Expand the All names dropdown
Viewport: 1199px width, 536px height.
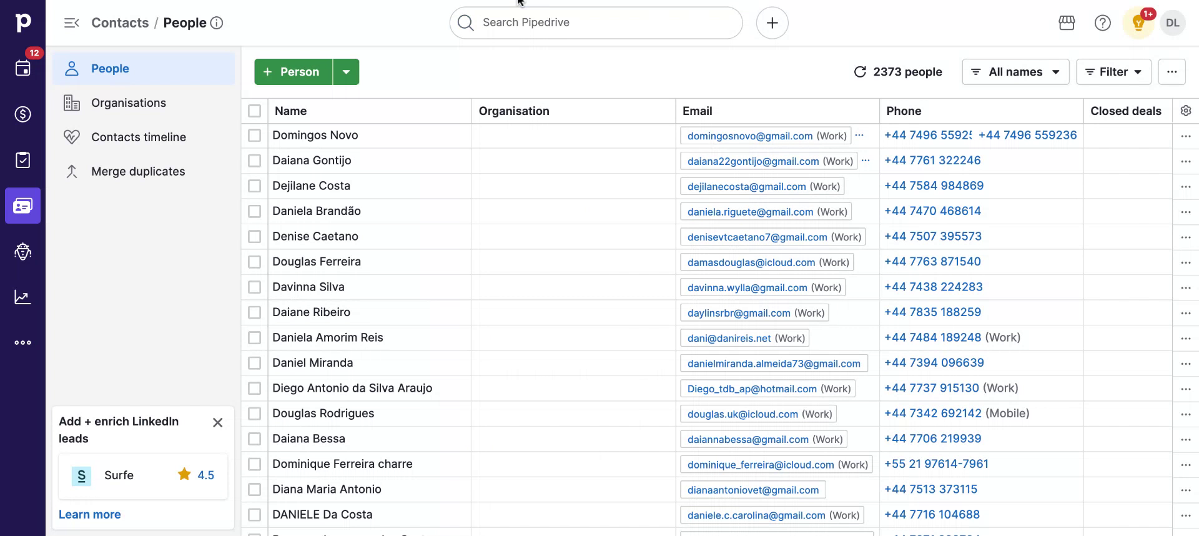(1015, 72)
